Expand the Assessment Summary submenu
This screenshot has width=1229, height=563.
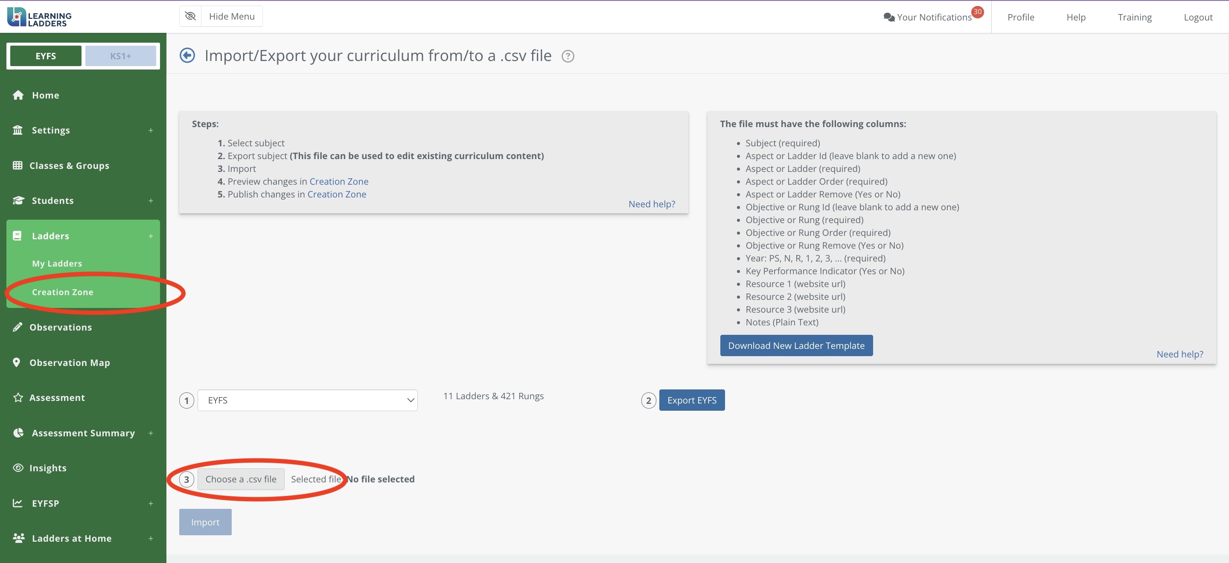[x=151, y=433]
